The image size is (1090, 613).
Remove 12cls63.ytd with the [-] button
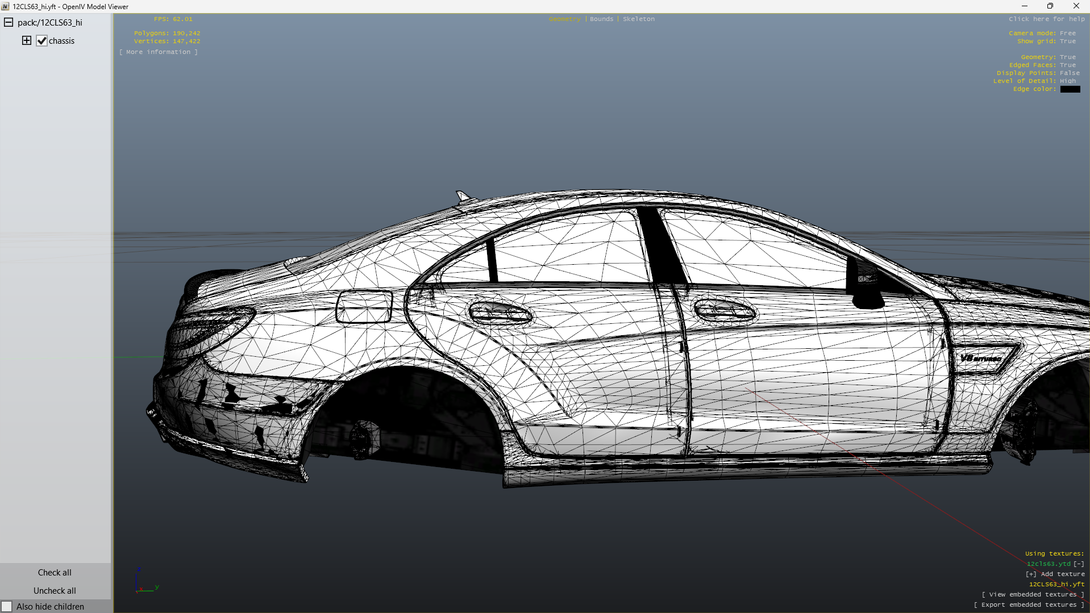tap(1079, 564)
